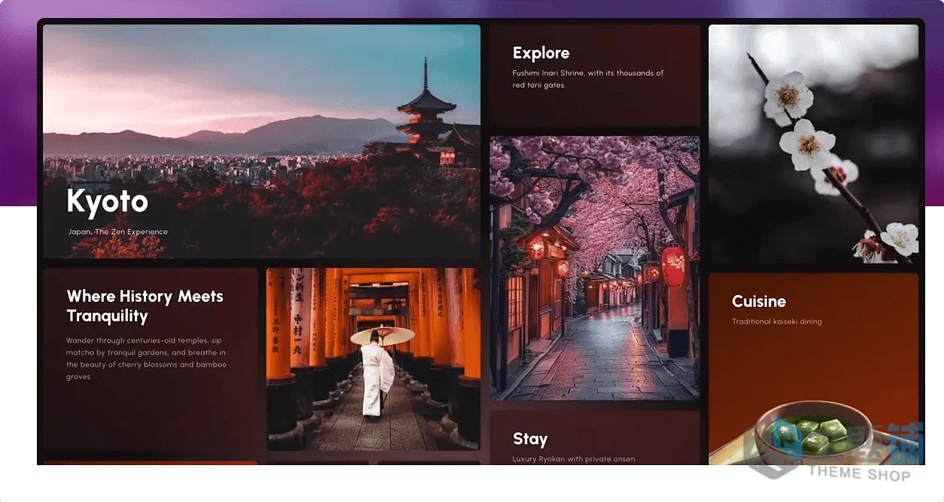Click the "Wander through centuries-old temples" paragraph
944x502 pixels.
[x=146, y=358]
